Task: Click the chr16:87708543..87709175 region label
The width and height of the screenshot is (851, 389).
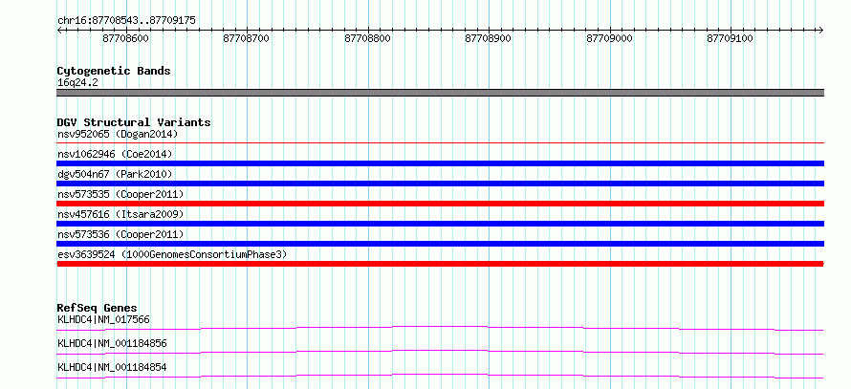Action: point(126,21)
